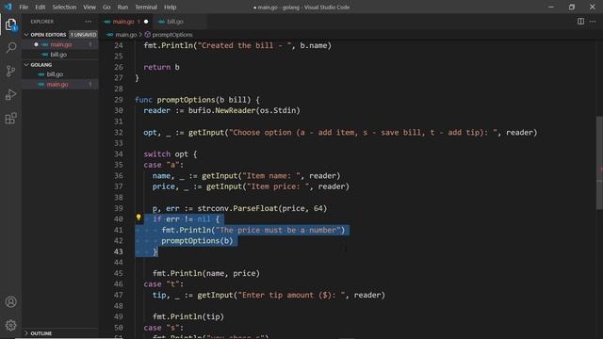
Task: Open the Go menu
Action: pos(106,7)
